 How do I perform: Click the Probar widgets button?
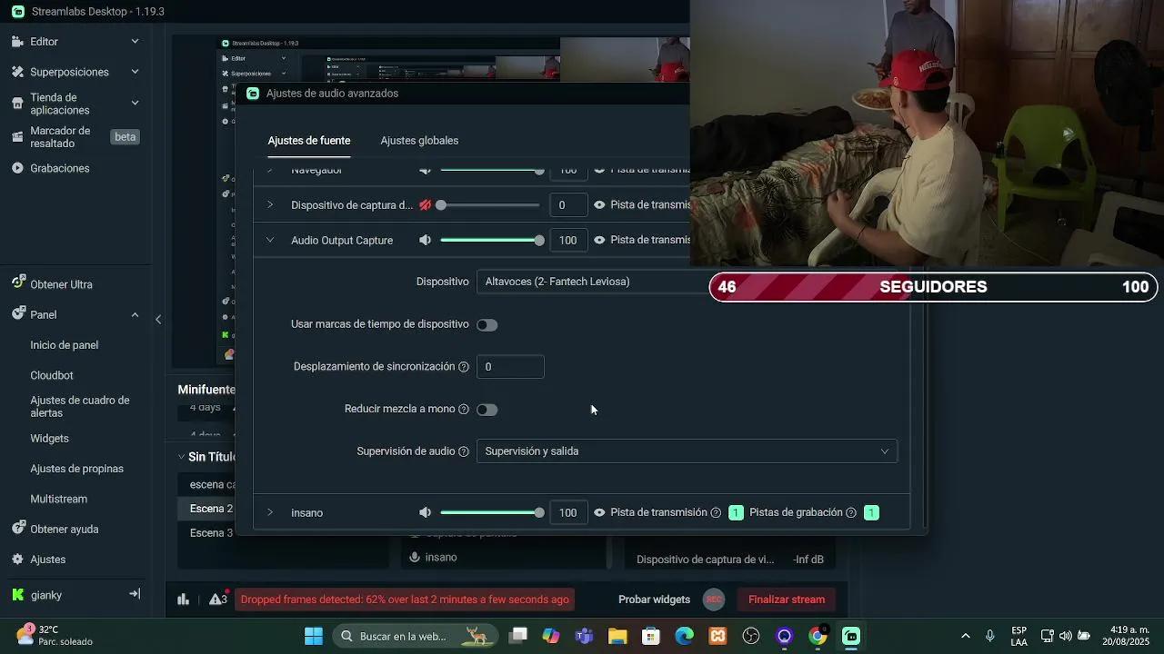pos(654,599)
